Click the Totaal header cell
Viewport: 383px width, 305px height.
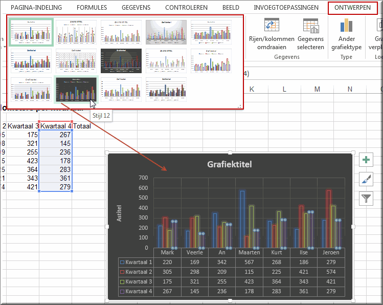82,126
